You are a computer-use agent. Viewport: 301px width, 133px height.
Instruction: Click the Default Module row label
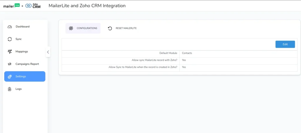pos(168,53)
